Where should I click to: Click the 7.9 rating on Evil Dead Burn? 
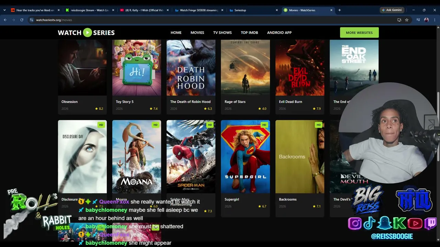(317, 109)
